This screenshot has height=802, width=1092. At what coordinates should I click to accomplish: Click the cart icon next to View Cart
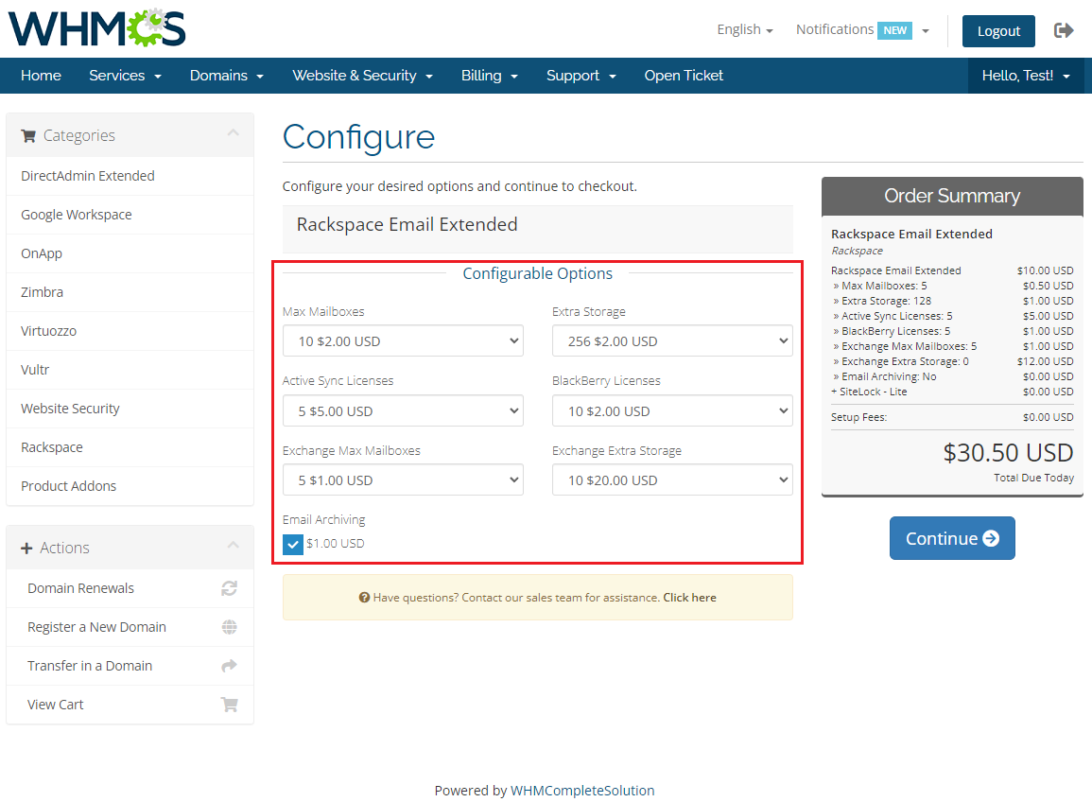pos(229,705)
